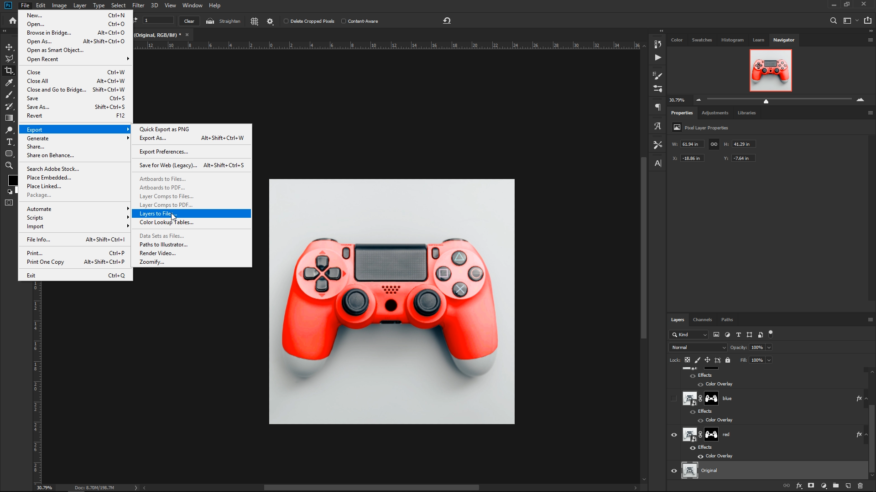The height and width of the screenshot is (492, 876).
Task: Click the Delete layer trash icon
Action: [x=860, y=486]
